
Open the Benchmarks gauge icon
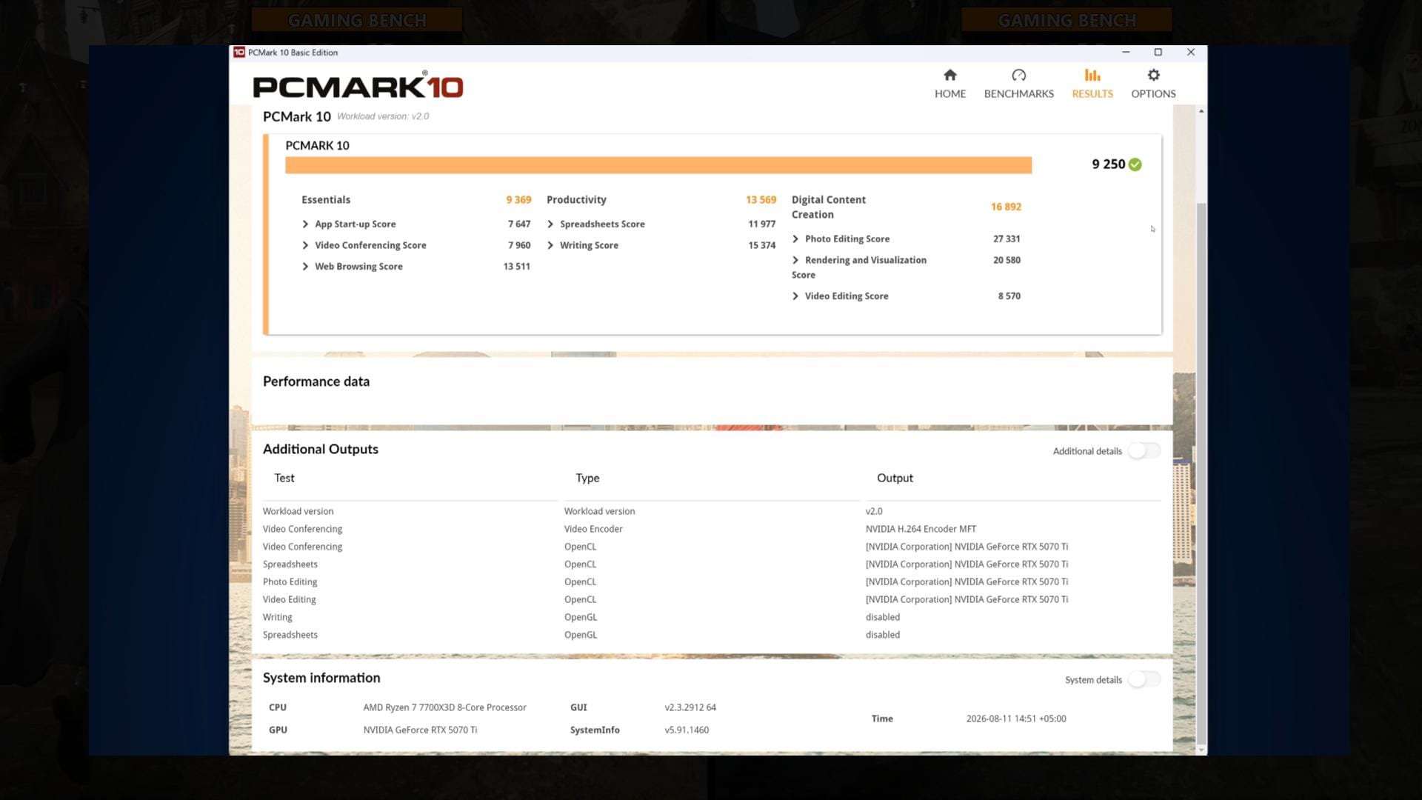point(1019,75)
